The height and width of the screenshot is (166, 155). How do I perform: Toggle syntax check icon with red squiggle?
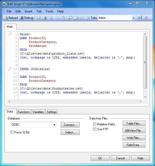pyautogui.click(x=146, y=18)
